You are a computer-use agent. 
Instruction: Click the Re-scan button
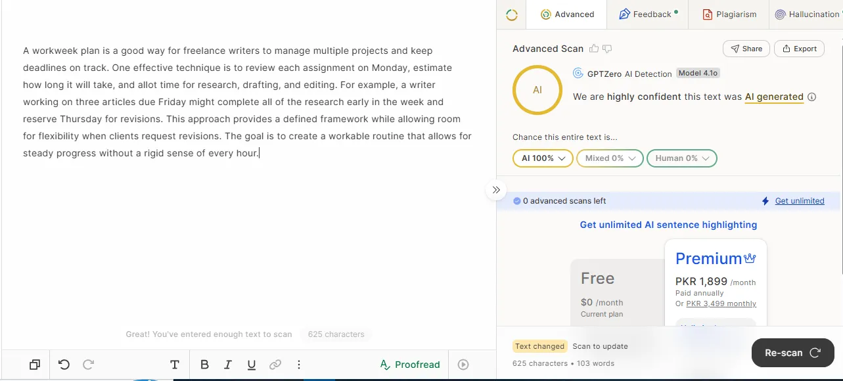[x=792, y=353]
